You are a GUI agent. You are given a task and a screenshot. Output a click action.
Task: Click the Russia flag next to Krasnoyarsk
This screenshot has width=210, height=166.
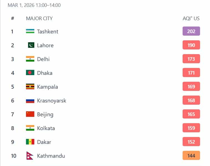coord(30,100)
